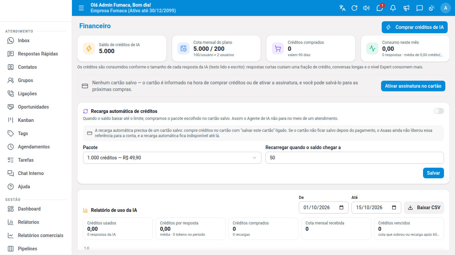Save the automatic recharge settings
Viewport: 455px width, 255px height.
tap(433, 173)
